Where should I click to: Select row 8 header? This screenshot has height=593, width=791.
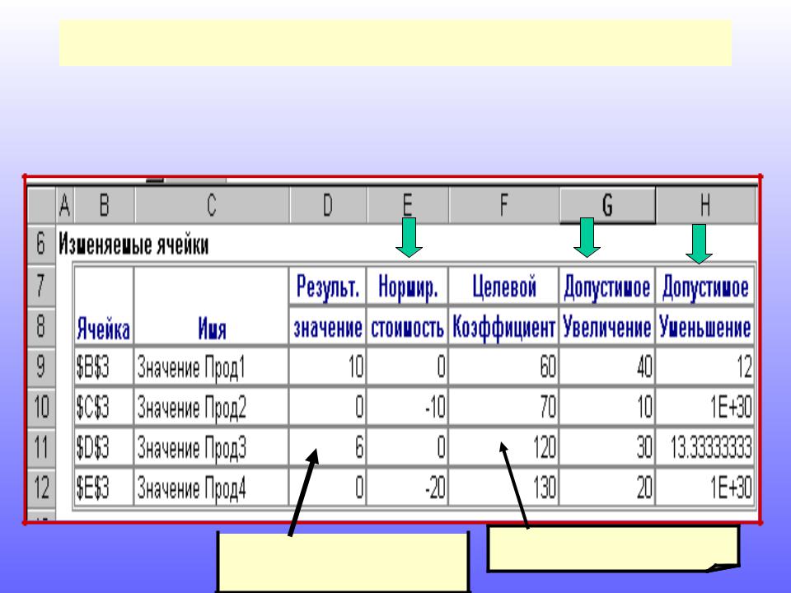coord(41,326)
